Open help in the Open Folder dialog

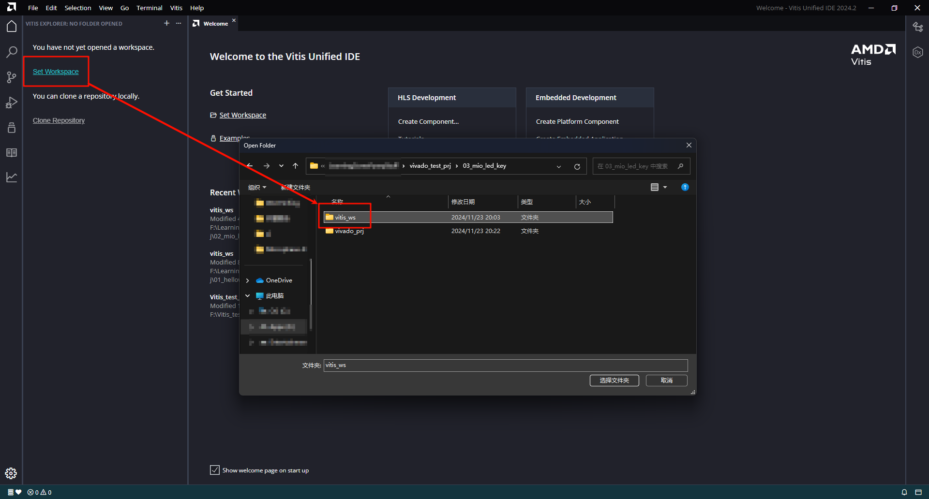685,187
